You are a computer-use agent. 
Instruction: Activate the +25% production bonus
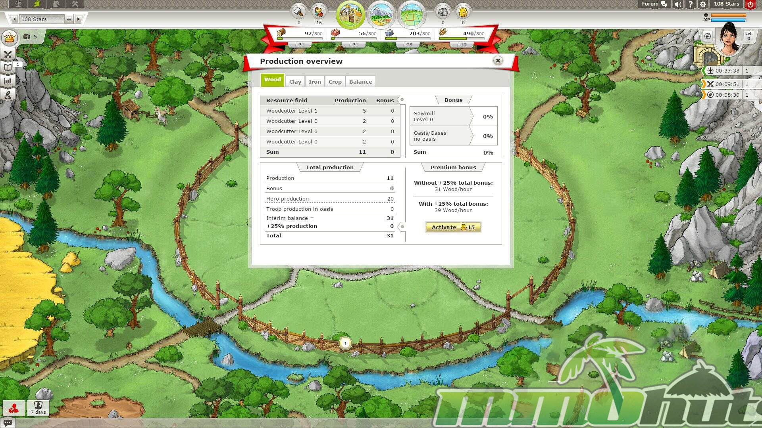pyautogui.click(x=453, y=227)
